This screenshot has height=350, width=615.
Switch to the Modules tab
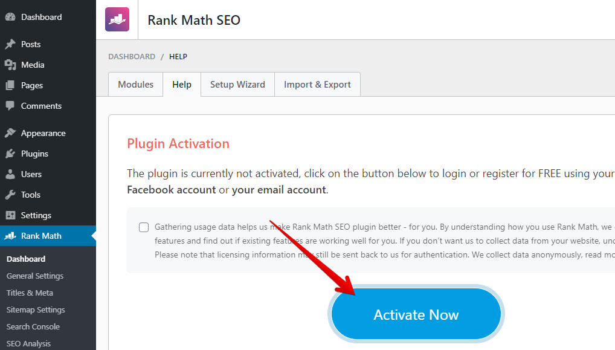pyautogui.click(x=136, y=85)
